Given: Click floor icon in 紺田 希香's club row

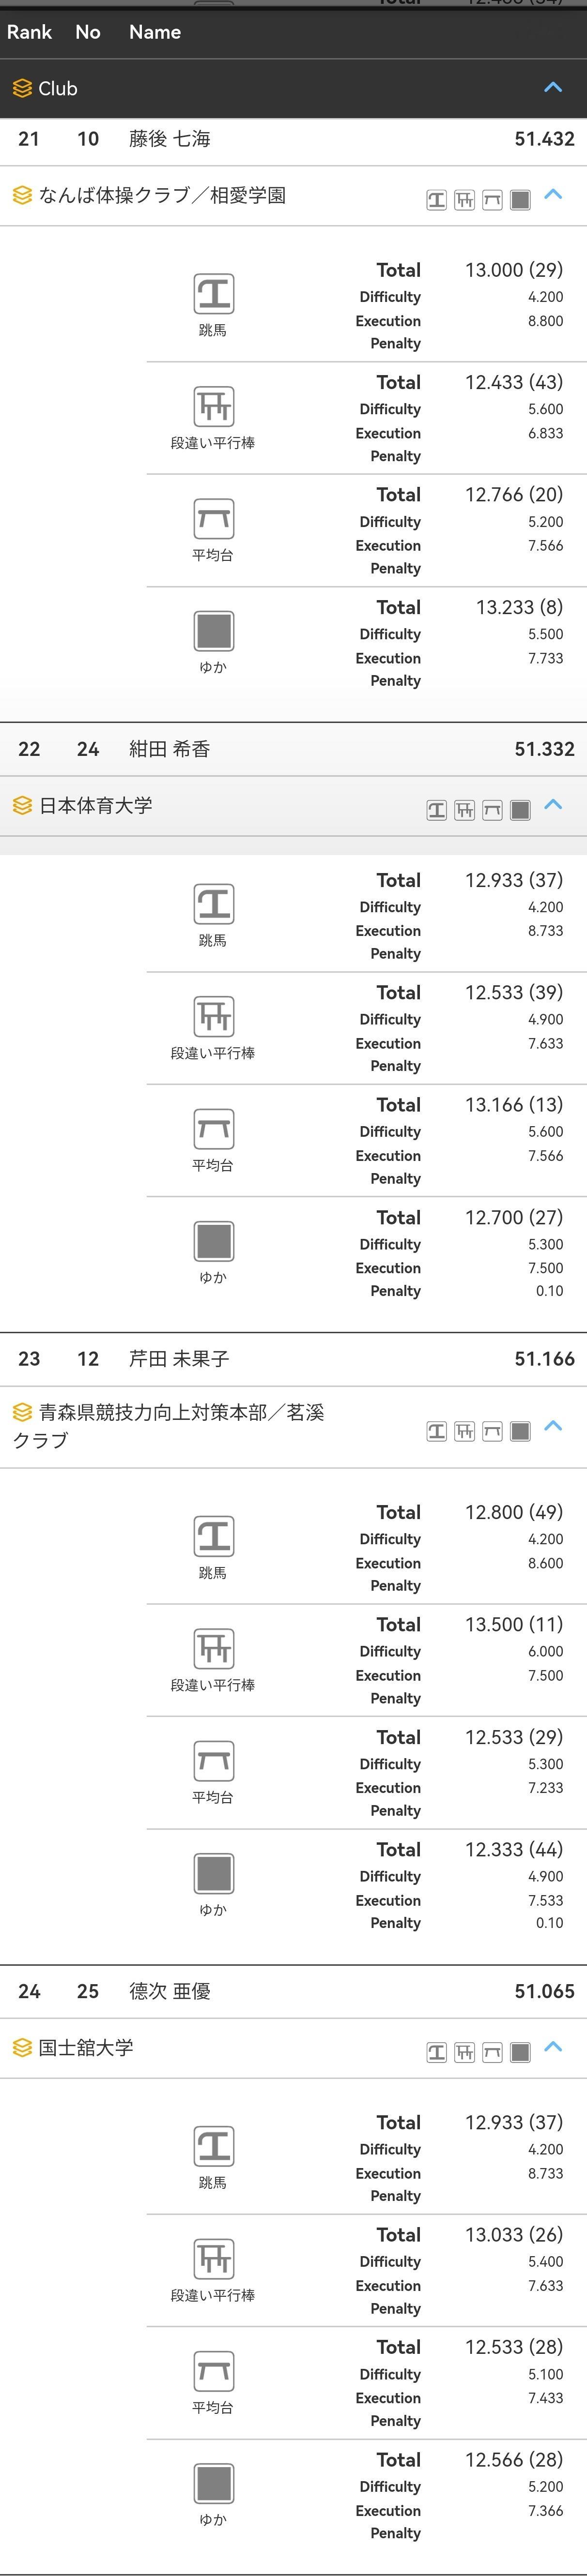Looking at the screenshot, I should point(520,810).
